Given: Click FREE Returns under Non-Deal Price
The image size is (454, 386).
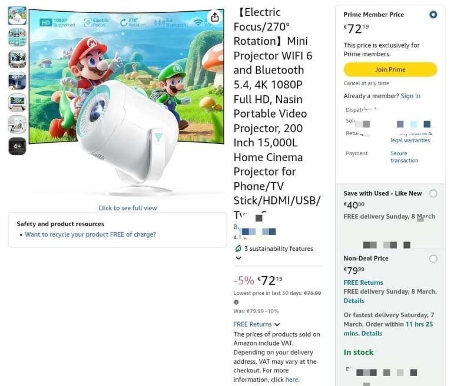Looking at the screenshot, I should 363,283.
